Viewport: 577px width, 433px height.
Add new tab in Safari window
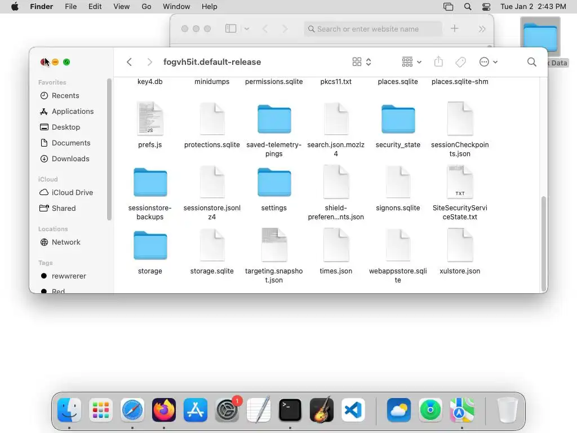click(x=455, y=28)
